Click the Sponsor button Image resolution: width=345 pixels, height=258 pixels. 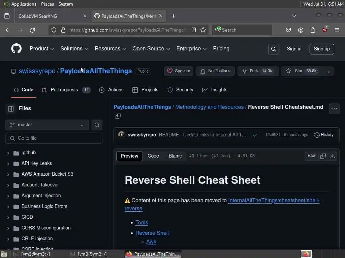coord(179,71)
